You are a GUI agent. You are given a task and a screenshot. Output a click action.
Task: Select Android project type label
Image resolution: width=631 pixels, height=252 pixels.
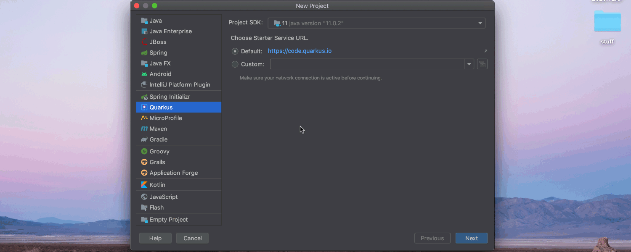coord(161,74)
